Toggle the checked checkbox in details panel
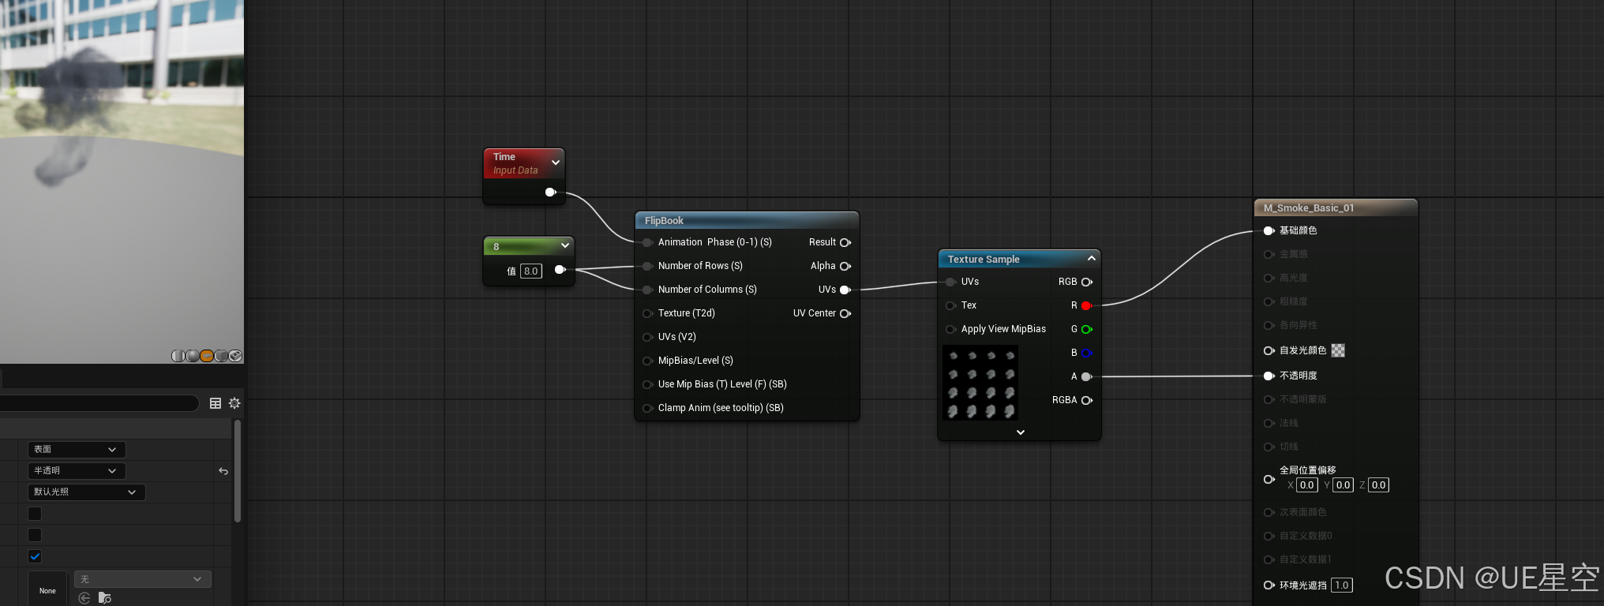The width and height of the screenshot is (1604, 606). click(x=35, y=556)
